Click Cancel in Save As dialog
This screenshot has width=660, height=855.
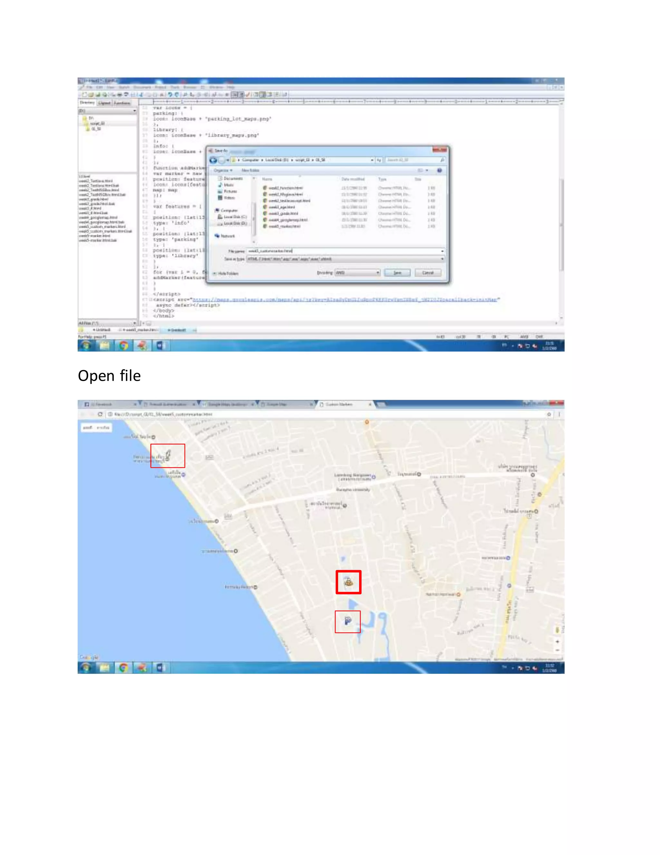[428, 273]
